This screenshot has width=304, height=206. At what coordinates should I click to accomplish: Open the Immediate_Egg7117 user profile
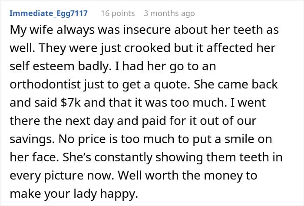[x=49, y=13]
